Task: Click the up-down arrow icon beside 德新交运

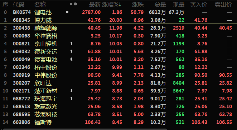Action: pyautogui.click(x=71, y=51)
